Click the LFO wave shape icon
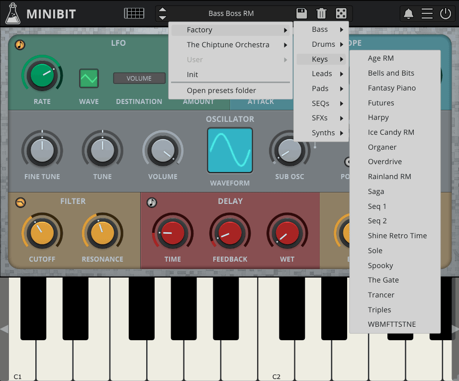Image resolution: width=459 pixels, height=381 pixels. click(89, 78)
